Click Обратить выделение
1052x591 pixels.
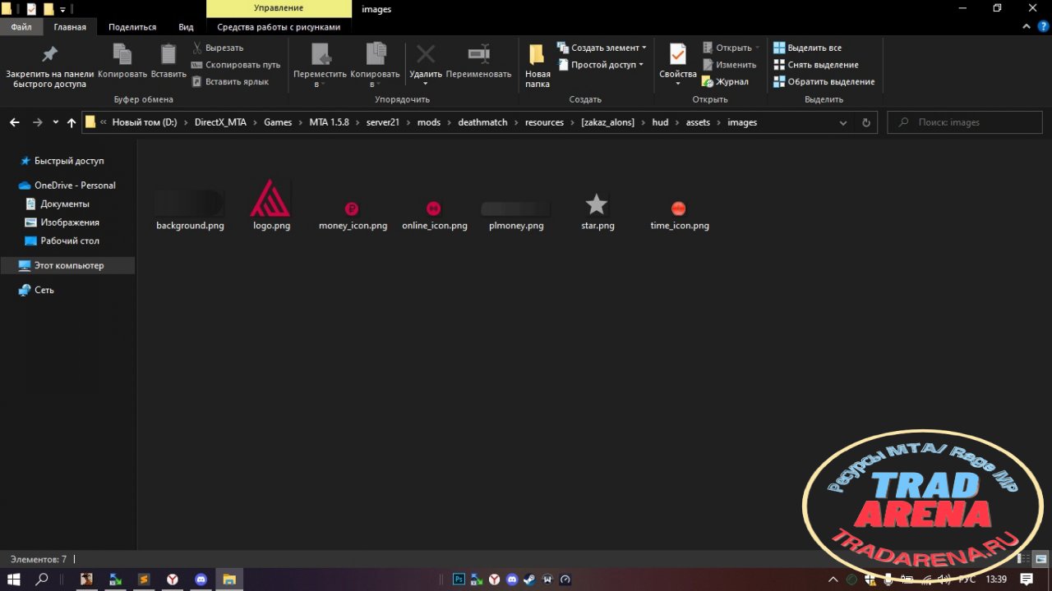824,81
